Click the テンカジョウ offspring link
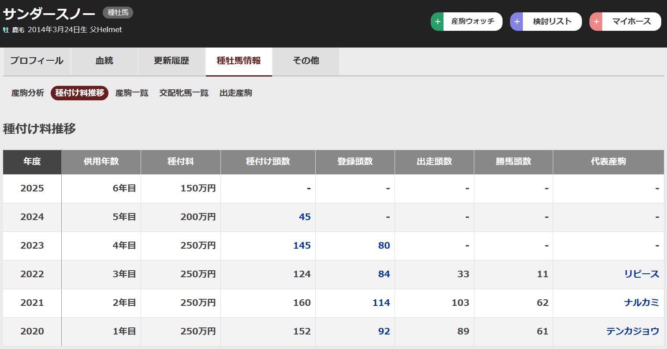The width and height of the screenshot is (667, 349). [x=633, y=331]
